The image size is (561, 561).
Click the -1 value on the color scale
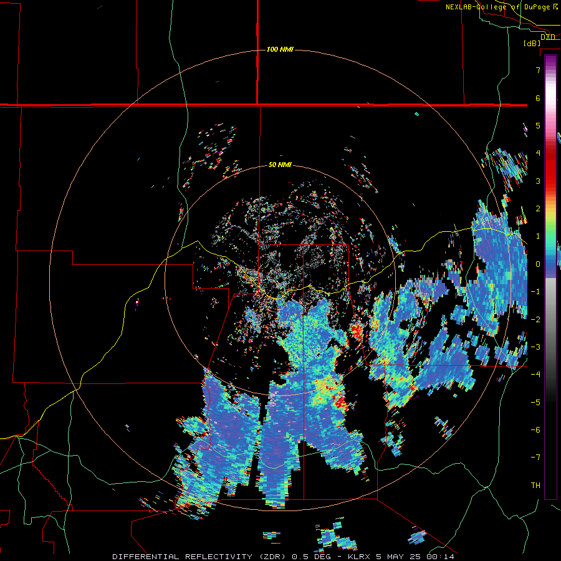point(535,292)
